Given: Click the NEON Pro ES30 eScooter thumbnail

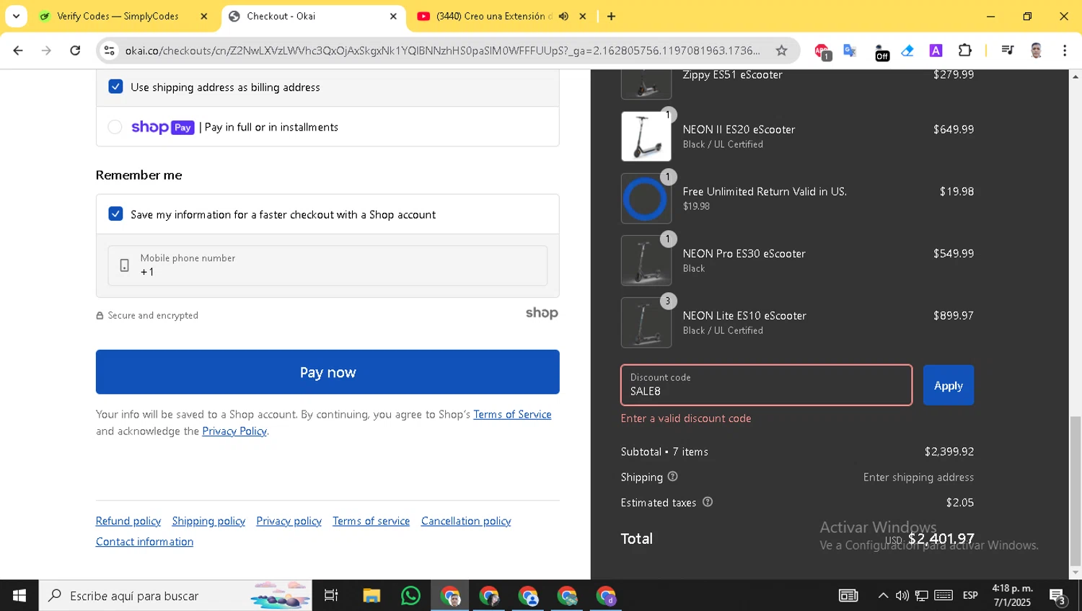Looking at the screenshot, I should [x=646, y=260].
